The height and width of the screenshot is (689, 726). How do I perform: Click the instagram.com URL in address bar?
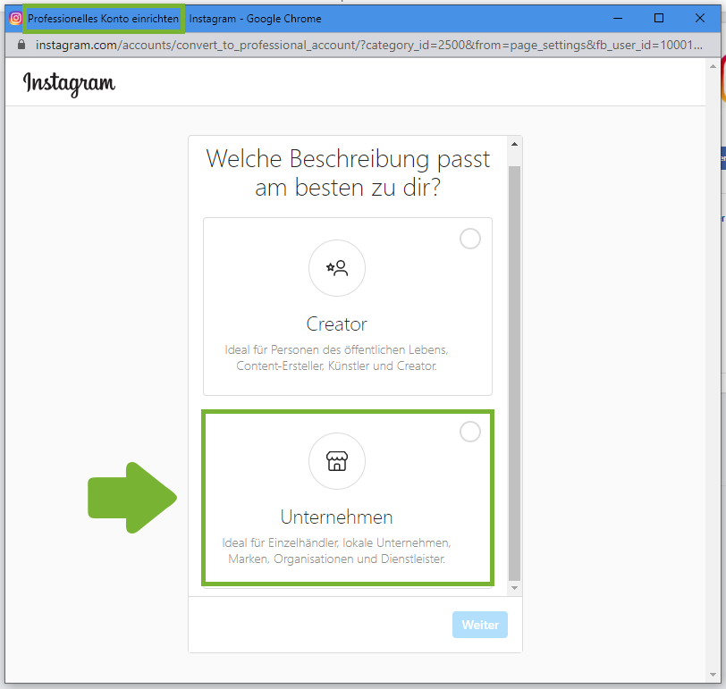pyautogui.click(x=369, y=45)
